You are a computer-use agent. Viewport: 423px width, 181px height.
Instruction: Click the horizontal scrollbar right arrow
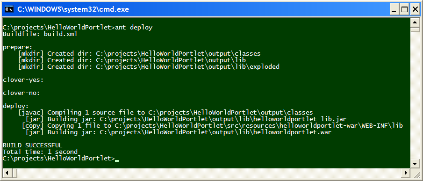coord(405,173)
